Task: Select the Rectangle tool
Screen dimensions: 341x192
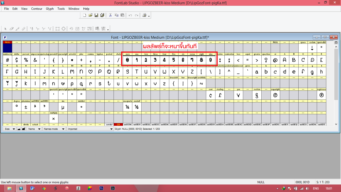Action: (x=57, y=29)
